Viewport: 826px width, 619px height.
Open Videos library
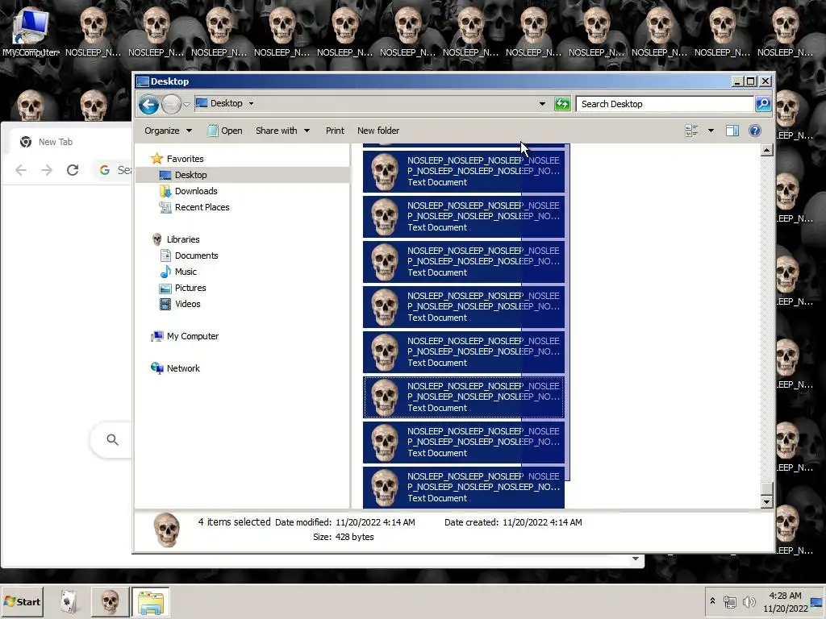pos(187,304)
